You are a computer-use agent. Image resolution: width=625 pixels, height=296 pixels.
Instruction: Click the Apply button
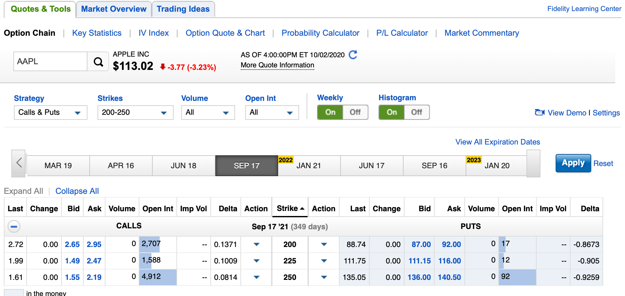(573, 163)
